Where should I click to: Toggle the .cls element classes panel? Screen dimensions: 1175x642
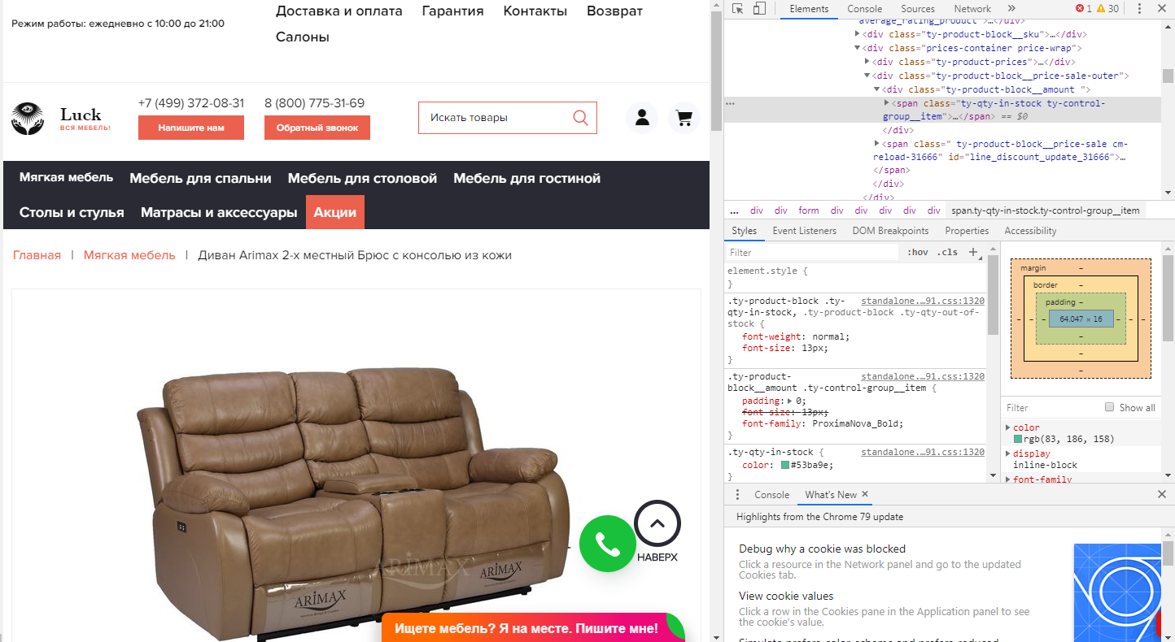pos(947,252)
